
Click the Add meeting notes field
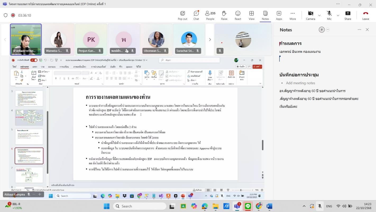coord(300,83)
